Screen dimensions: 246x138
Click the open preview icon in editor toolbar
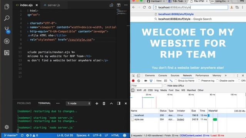coord(111,5)
